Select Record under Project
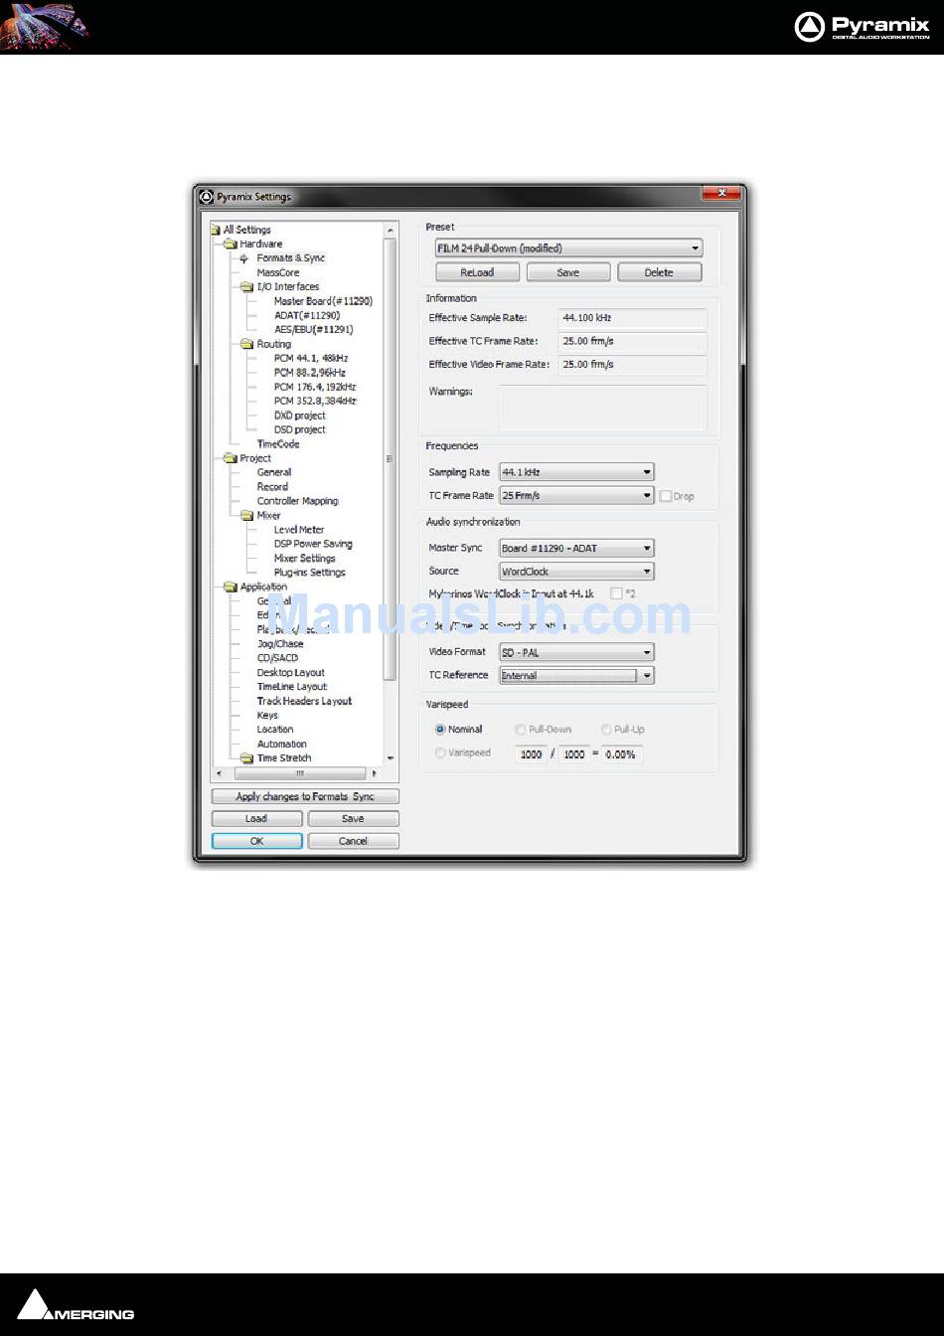 [272, 487]
